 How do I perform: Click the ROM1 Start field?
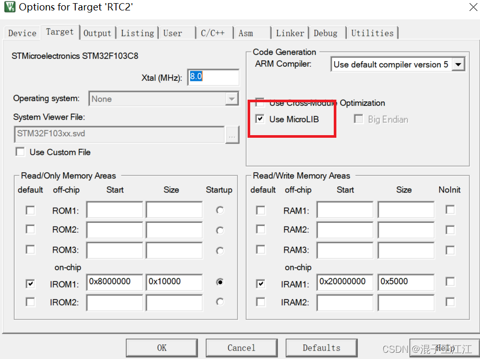point(114,209)
